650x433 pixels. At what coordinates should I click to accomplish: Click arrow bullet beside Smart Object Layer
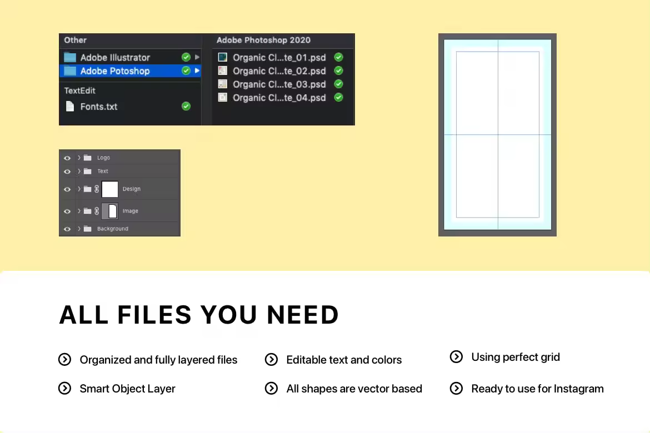64,388
